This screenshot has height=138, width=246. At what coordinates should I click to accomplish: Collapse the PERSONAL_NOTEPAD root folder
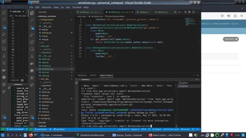[x=47, y=16]
